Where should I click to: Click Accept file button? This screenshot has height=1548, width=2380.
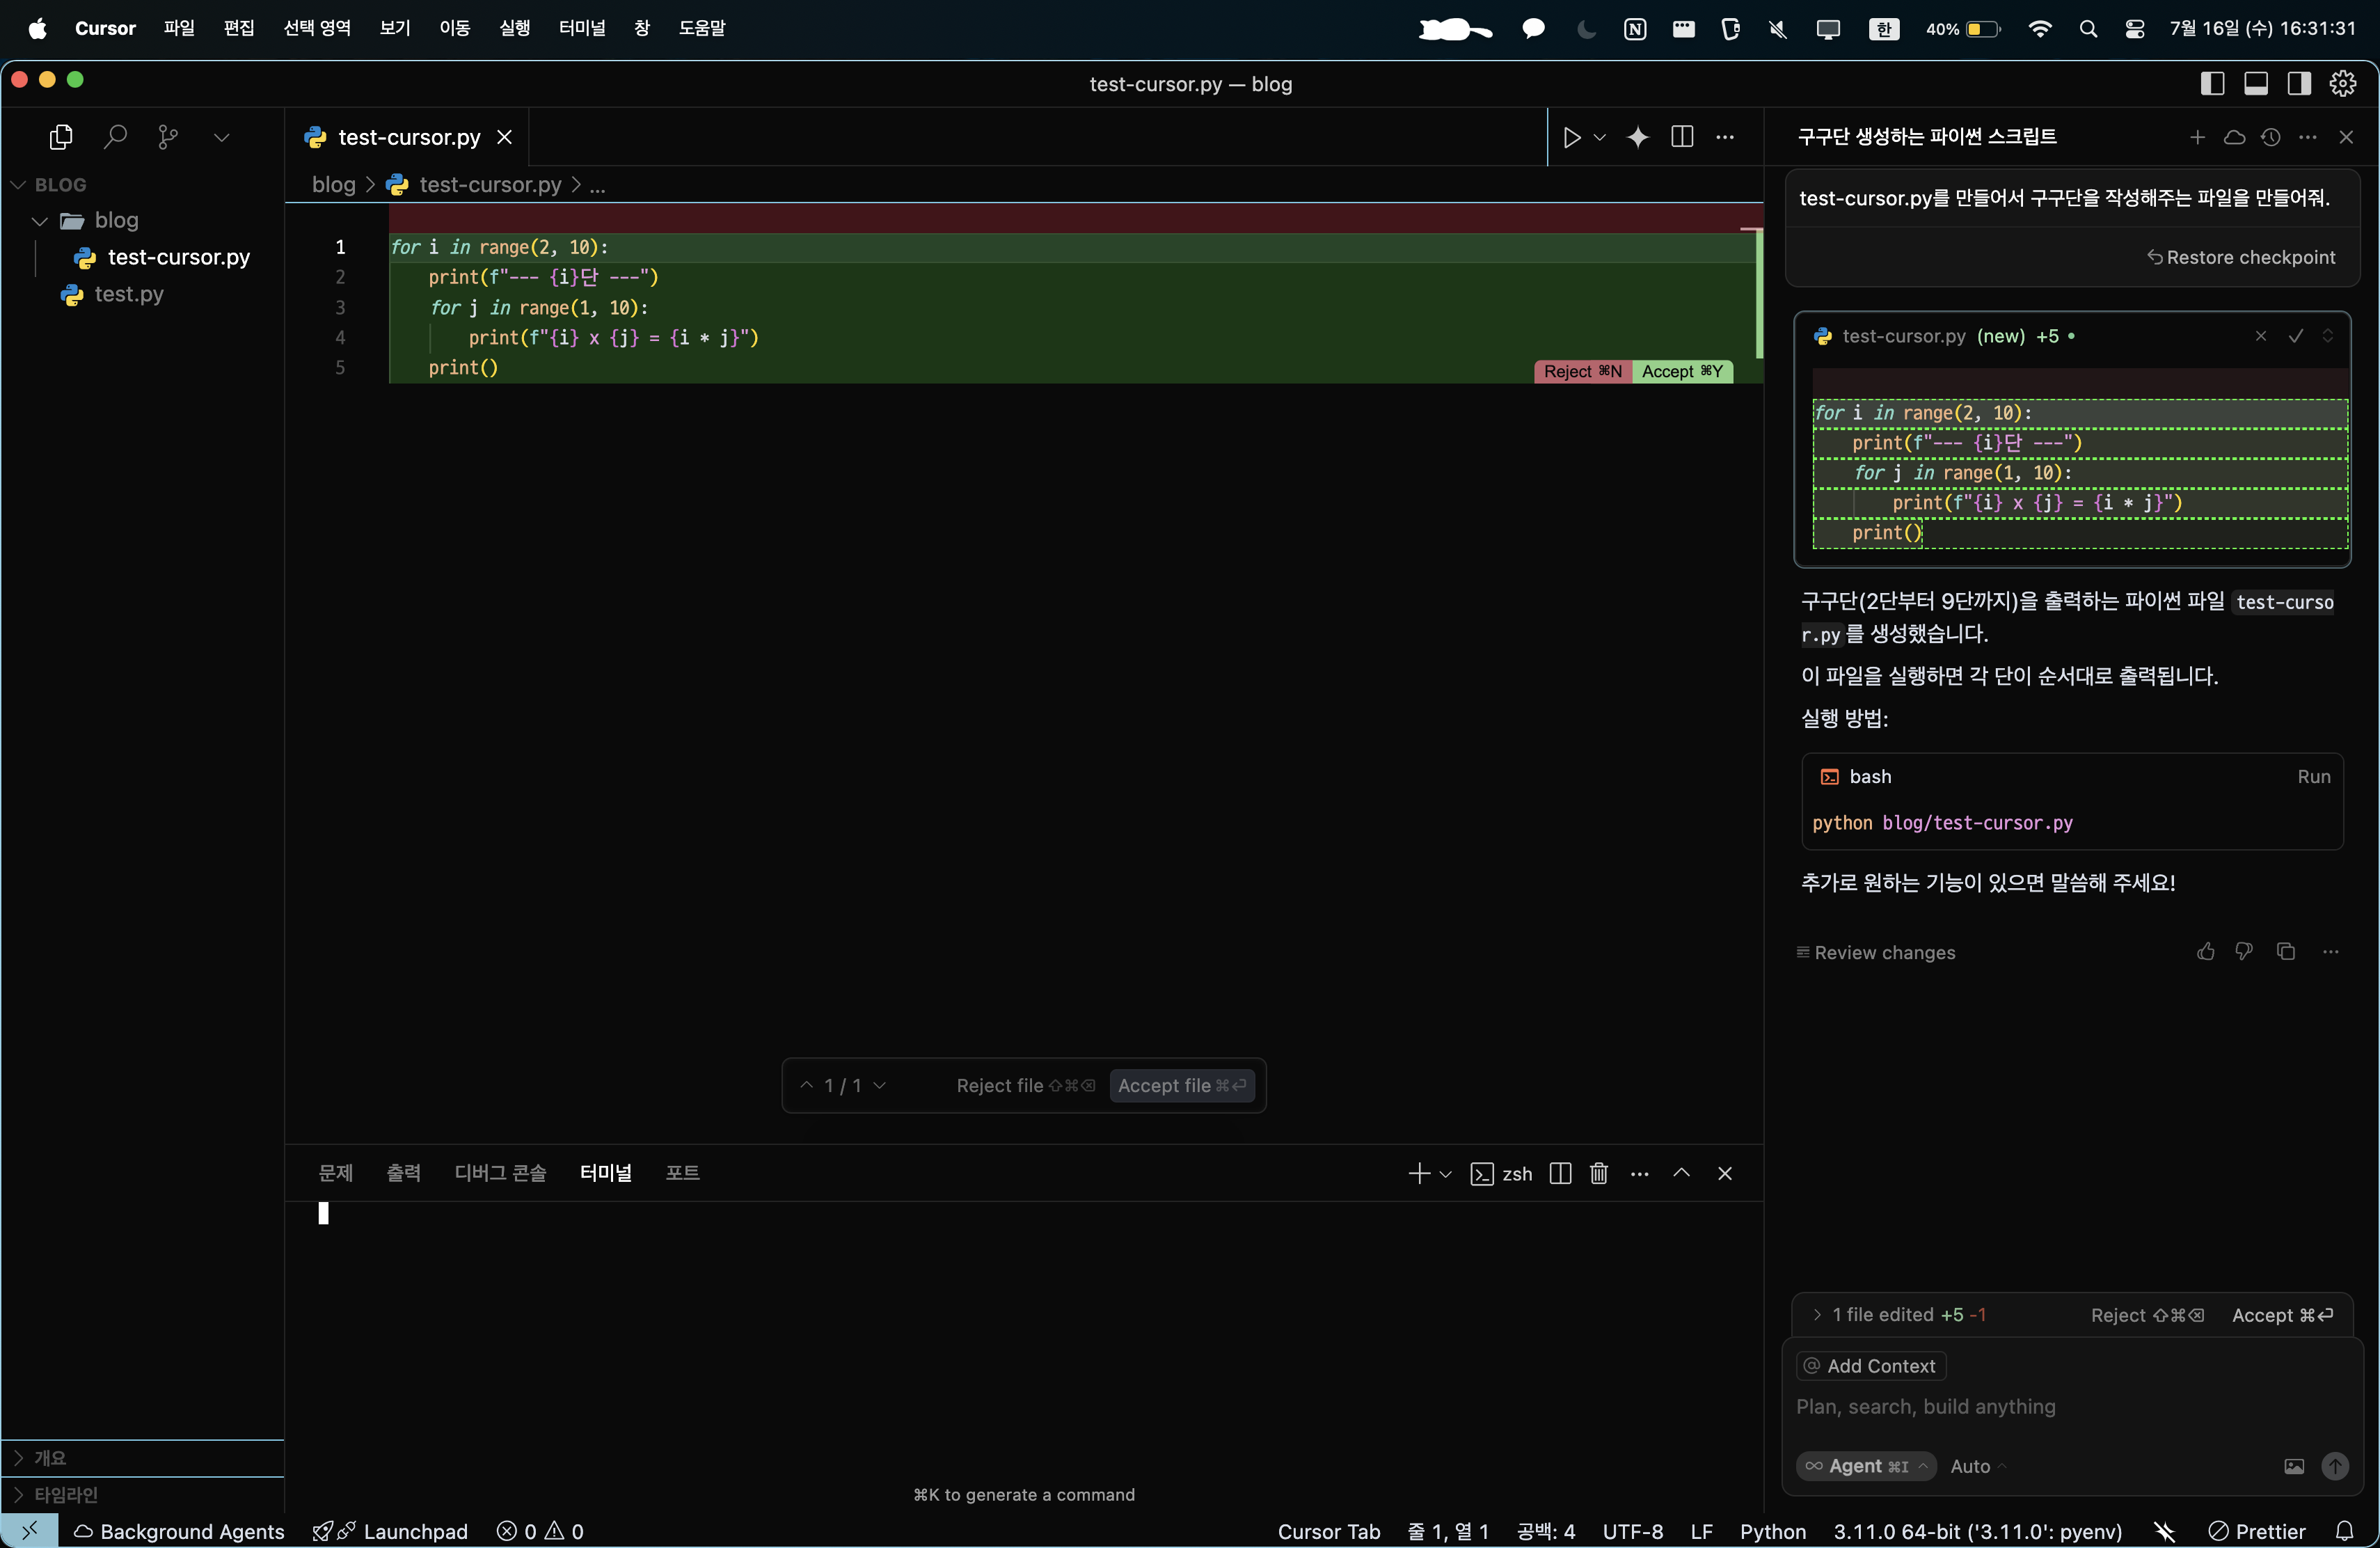[x=1181, y=1085]
